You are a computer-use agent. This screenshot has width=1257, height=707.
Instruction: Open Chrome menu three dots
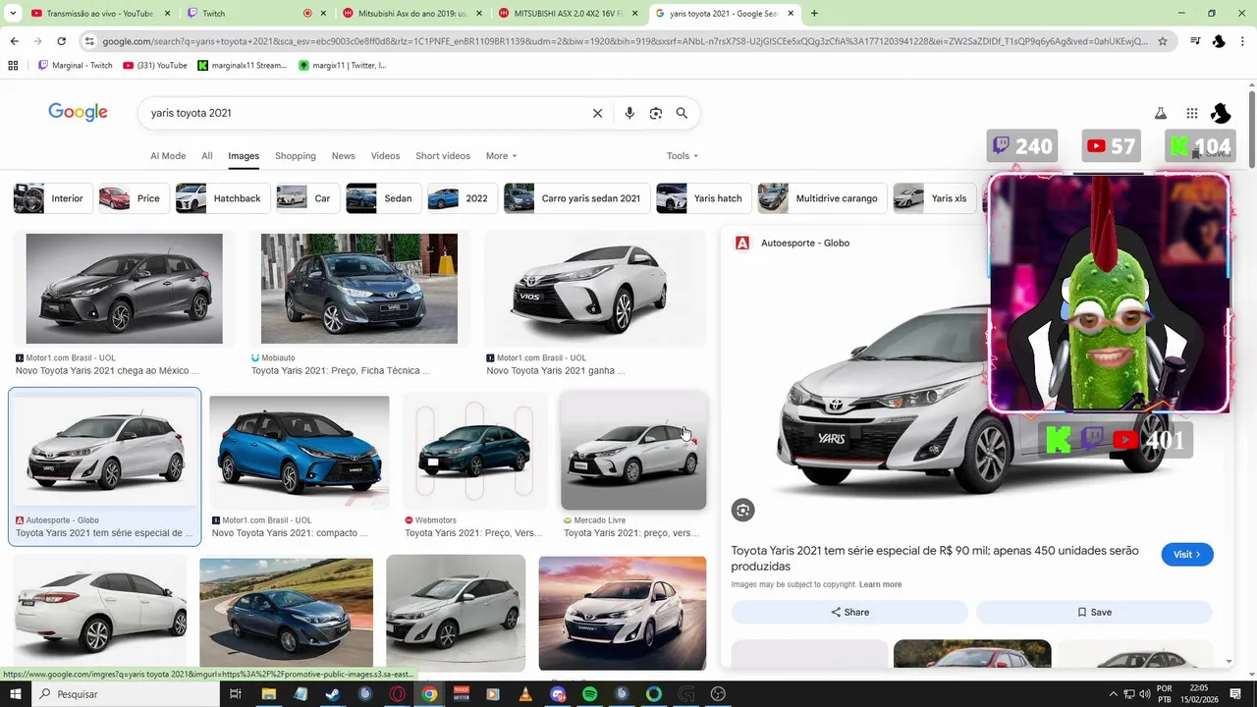tap(1243, 41)
